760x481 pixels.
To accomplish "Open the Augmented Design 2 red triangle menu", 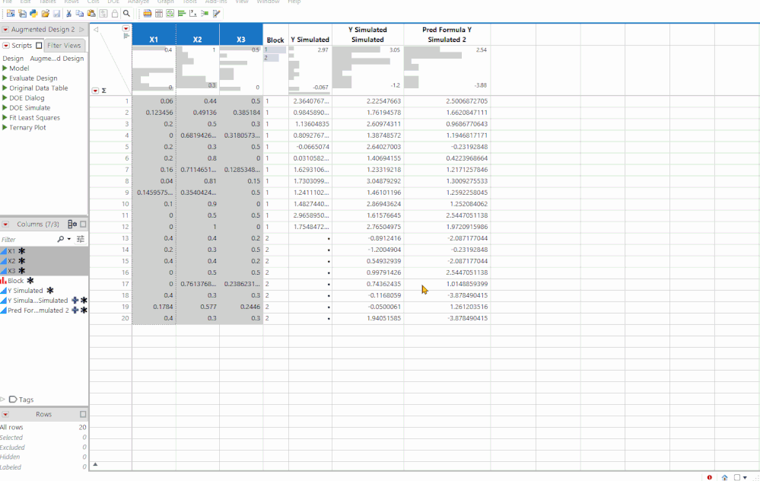I will pos(5,30).
